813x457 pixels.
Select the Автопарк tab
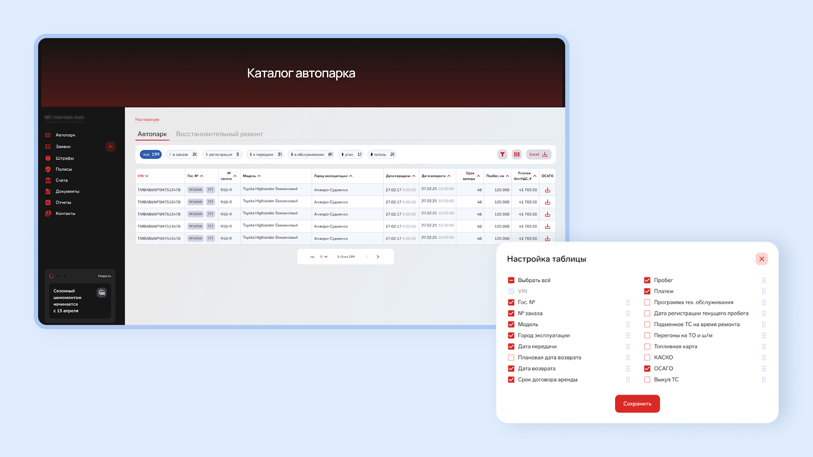pos(152,134)
